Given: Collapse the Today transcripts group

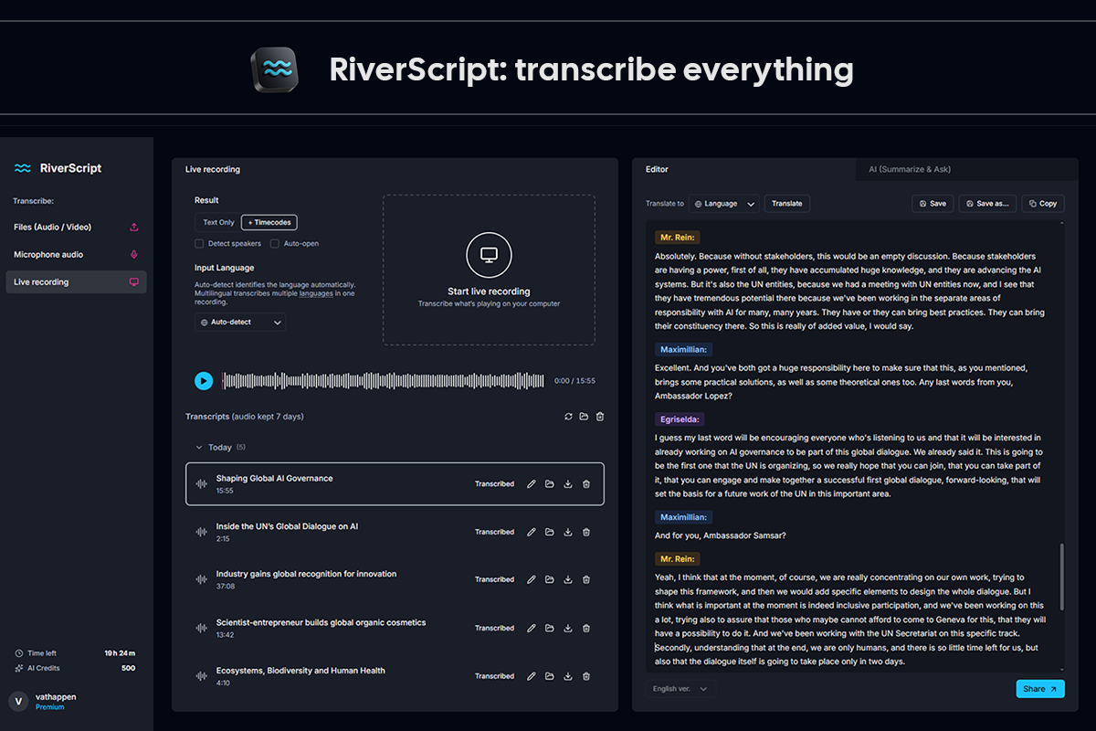Looking at the screenshot, I should click(x=199, y=448).
